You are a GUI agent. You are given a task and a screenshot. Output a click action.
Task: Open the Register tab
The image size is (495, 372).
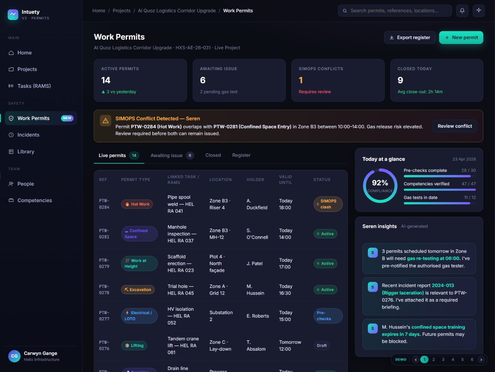(x=241, y=155)
